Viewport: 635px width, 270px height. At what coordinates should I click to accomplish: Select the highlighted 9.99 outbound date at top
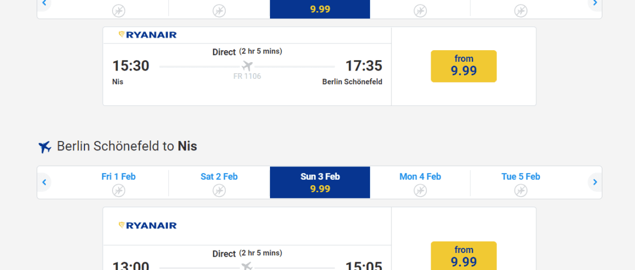click(320, 9)
